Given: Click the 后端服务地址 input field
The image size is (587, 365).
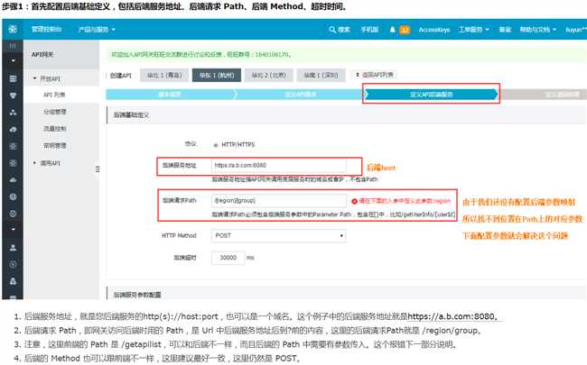Looking at the screenshot, I should coord(278,165).
